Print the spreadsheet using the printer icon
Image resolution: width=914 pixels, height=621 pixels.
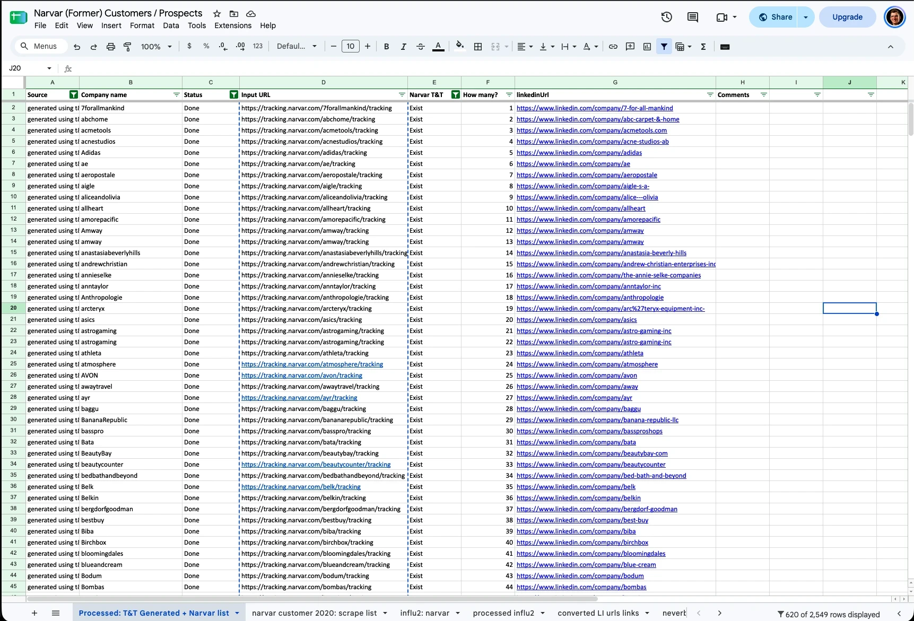coord(111,47)
